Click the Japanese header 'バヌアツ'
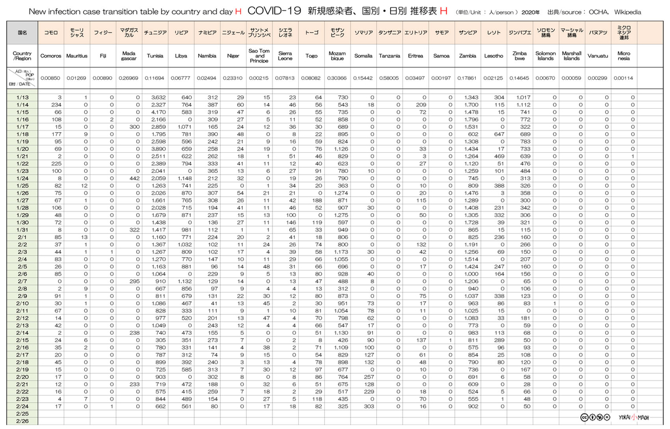The height and width of the screenshot is (429, 670). pyautogui.click(x=597, y=33)
